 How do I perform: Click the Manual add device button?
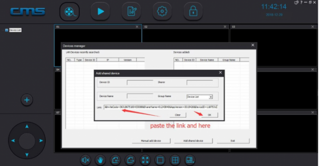(x=151, y=141)
